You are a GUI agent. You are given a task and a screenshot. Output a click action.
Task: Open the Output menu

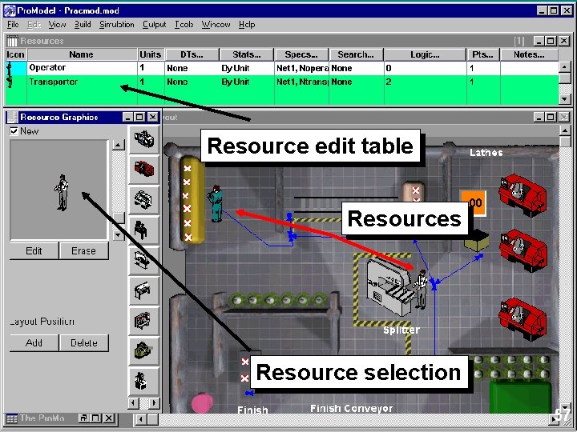click(x=154, y=25)
